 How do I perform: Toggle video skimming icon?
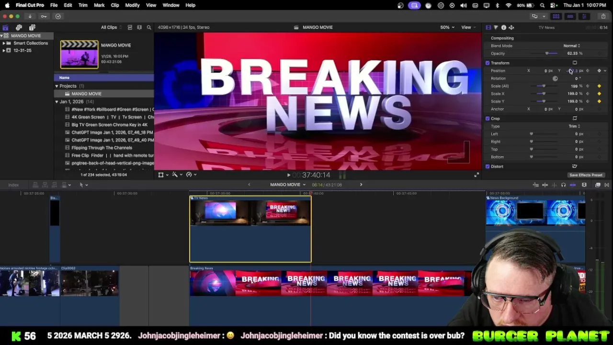coord(545,185)
